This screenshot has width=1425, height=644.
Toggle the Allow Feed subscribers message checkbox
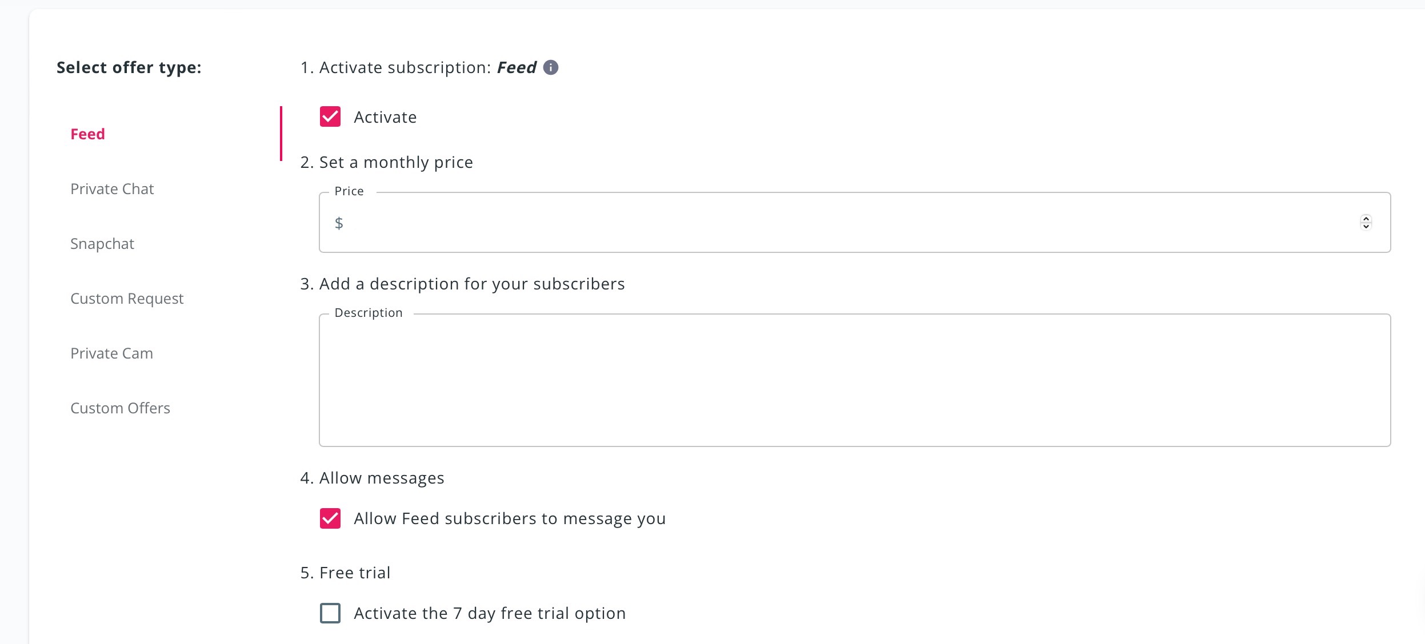[x=330, y=518]
